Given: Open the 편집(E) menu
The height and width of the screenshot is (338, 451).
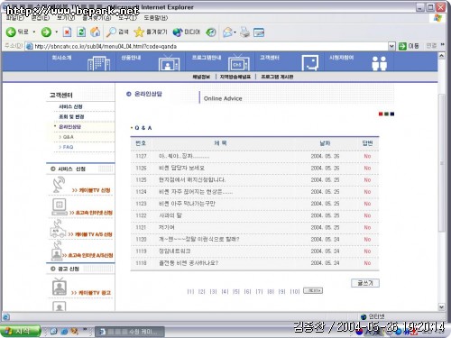Looking at the screenshot, I should (41, 18).
